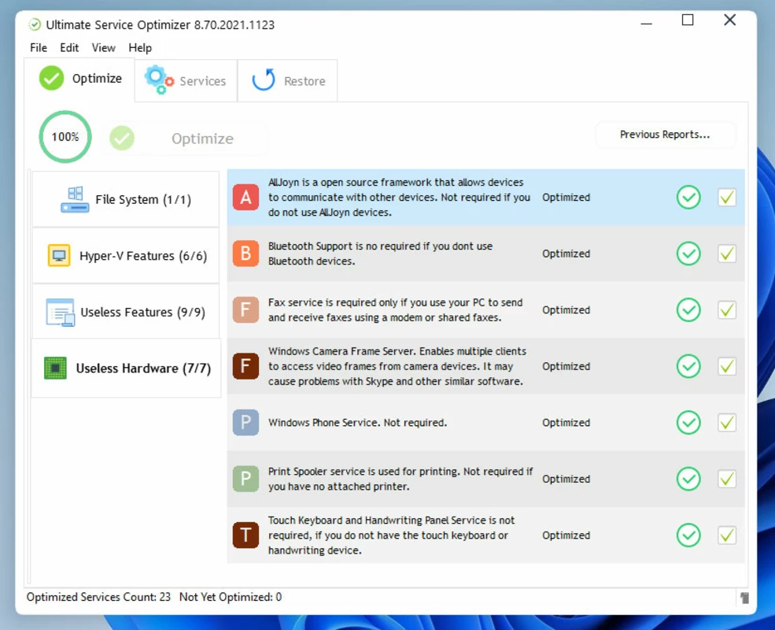Click green status circle for AllJoyn row
Viewport: 775px width, 630px height.
pyautogui.click(x=688, y=198)
